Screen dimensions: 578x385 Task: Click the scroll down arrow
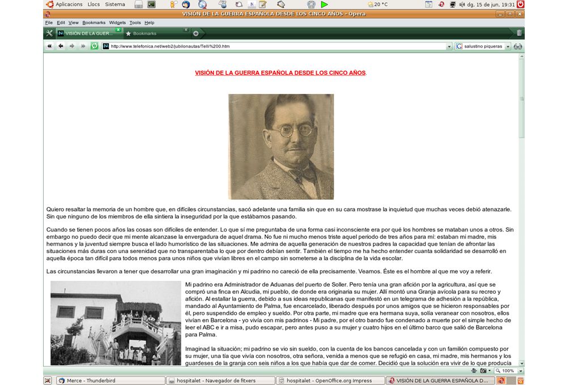click(x=521, y=363)
